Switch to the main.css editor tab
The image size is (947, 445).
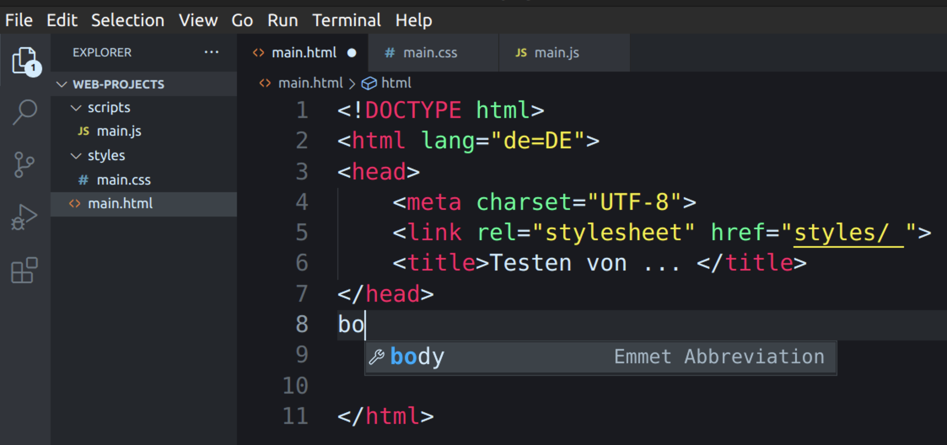click(x=433, y=53)
